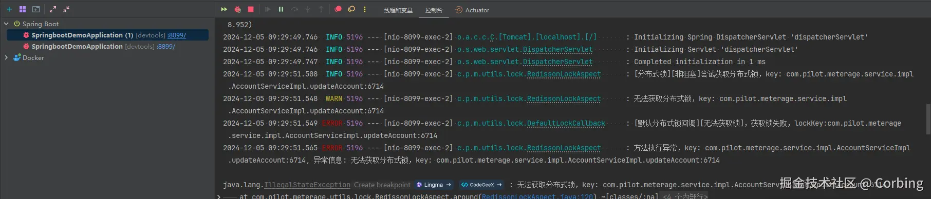Click the Collapse All arrows icon

click(66, 9)
